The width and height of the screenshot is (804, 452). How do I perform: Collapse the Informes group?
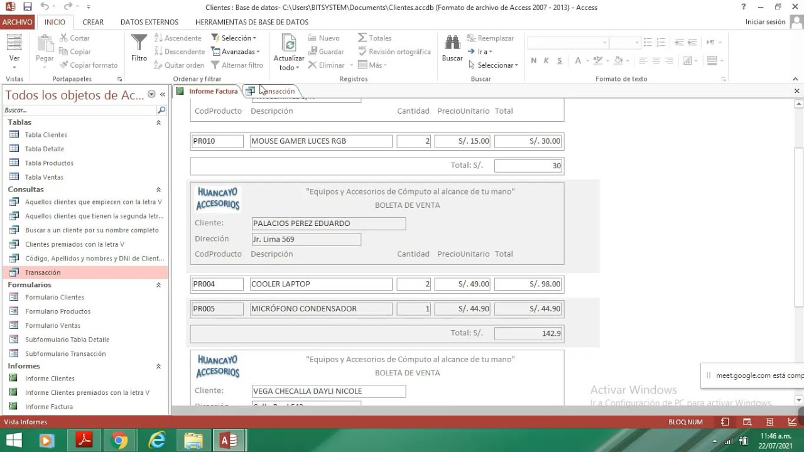[x=158, y=366]
